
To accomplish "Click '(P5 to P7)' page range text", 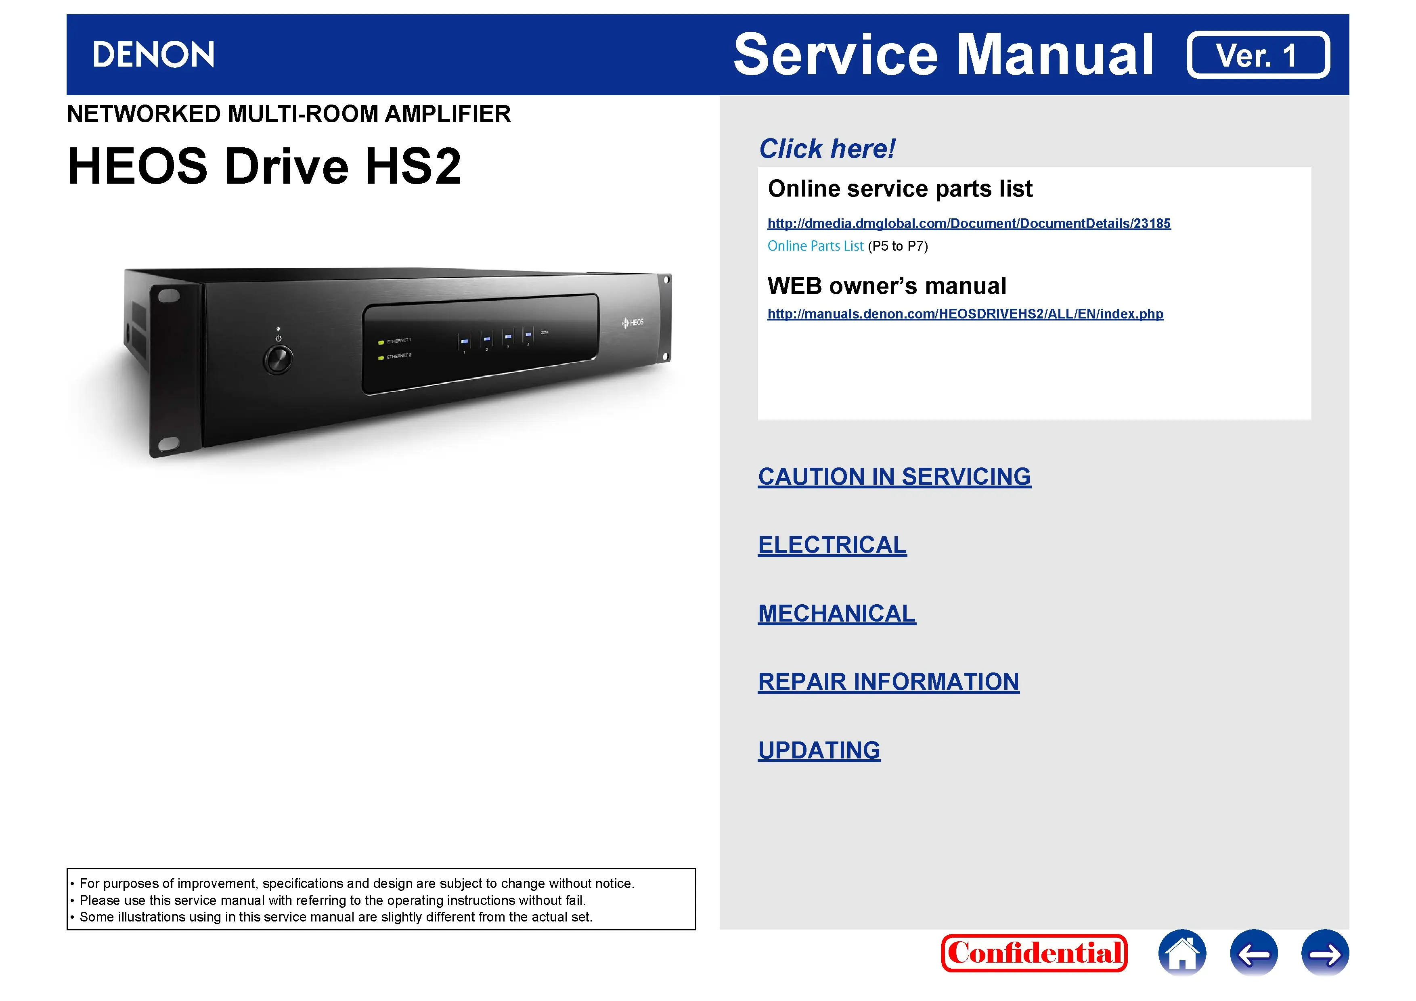I will [x=897, y=246].
